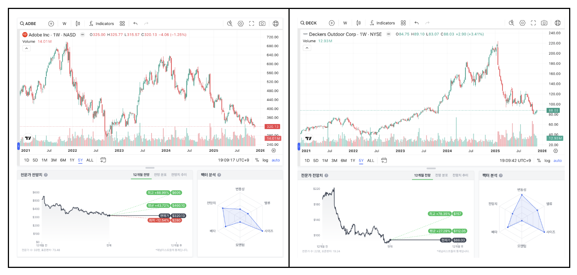Toggle auto scale on the ADBE chart

(276, 160)
